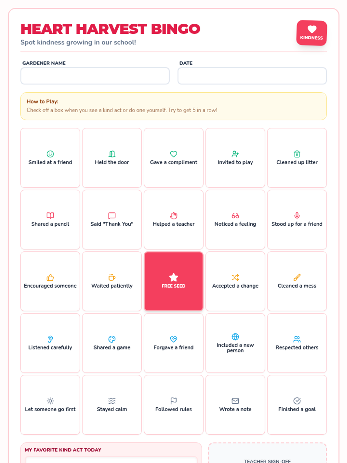Click the thumbs up icon

click(50, 278)
